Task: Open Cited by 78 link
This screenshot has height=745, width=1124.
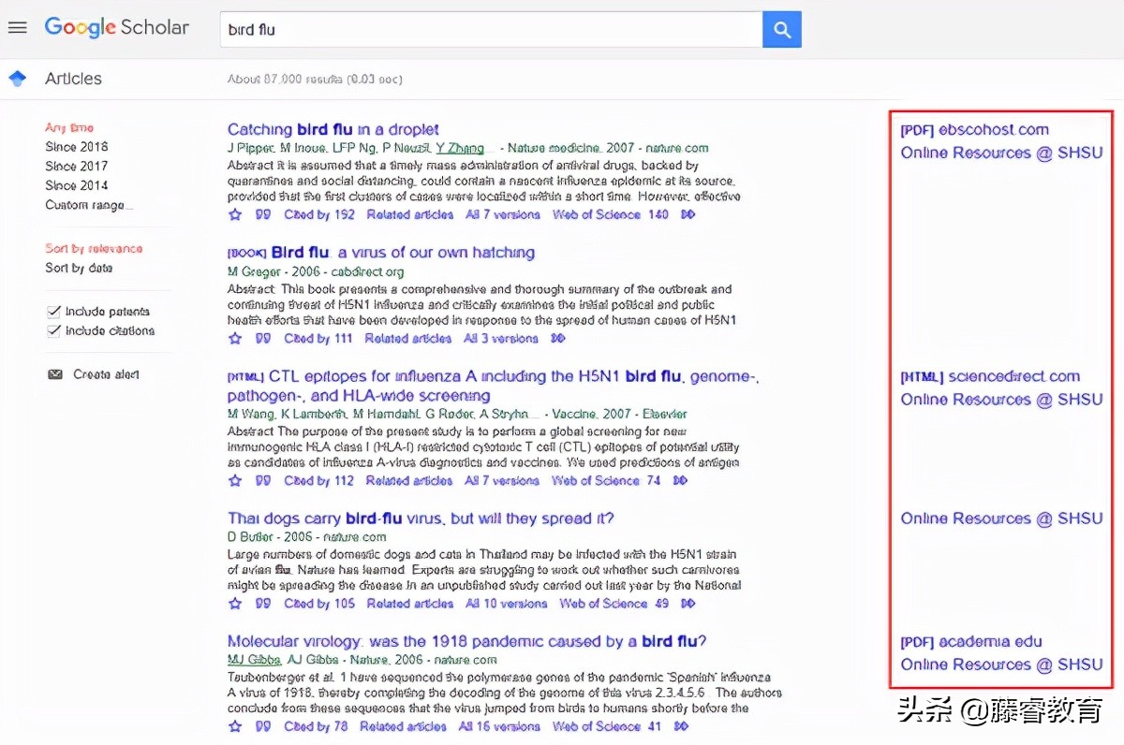Action: [x=316, y=726]
